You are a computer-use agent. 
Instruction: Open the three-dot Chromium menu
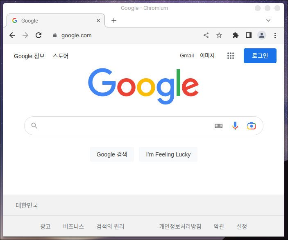point(275,35)
